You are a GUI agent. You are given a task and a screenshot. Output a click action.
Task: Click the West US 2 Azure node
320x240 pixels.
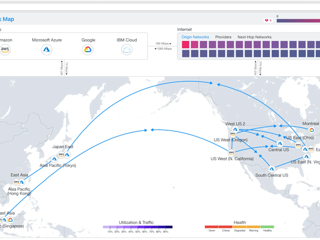pyautogui.click(x=235, y=129)
